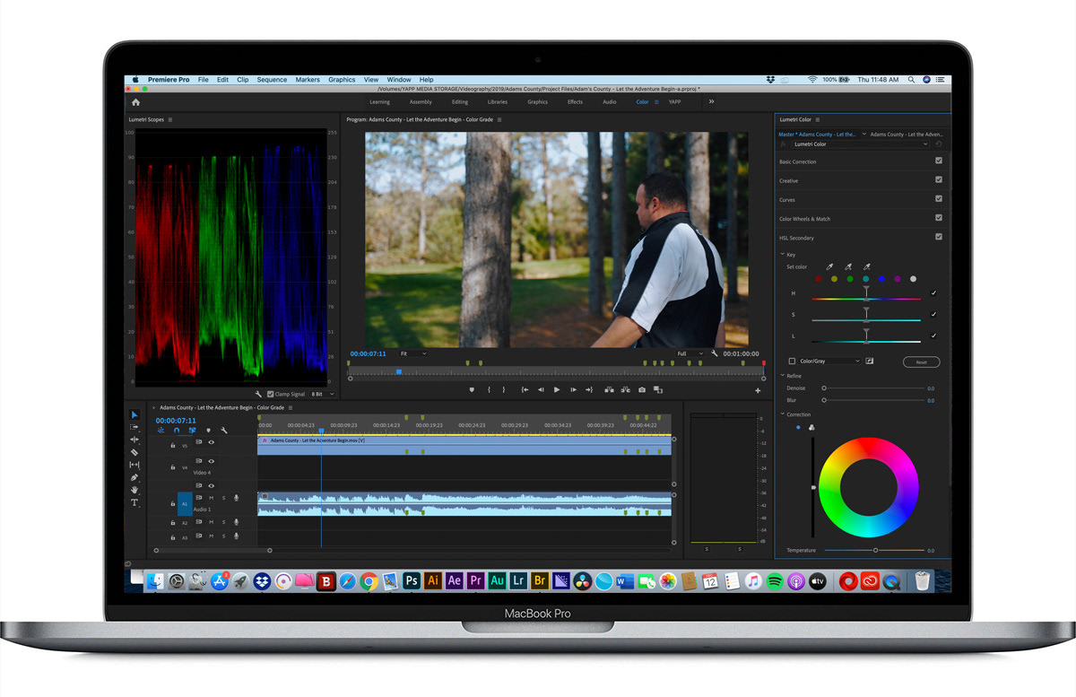Mute audio track A1

(x=212, y=498)
